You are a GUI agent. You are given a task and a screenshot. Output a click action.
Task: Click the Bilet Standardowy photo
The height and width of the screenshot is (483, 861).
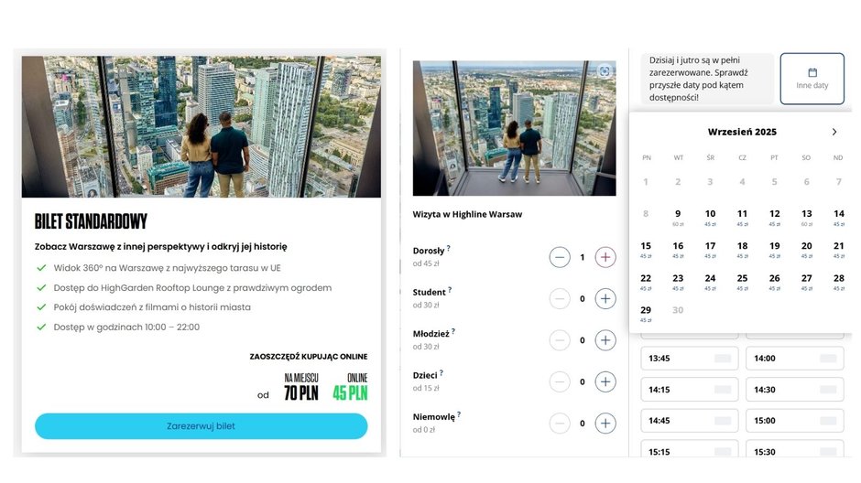coord(201,126)
